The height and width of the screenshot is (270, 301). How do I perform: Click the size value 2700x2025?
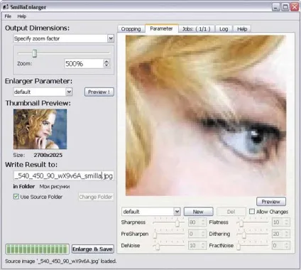pyautogui.click(x=48, y=155)
